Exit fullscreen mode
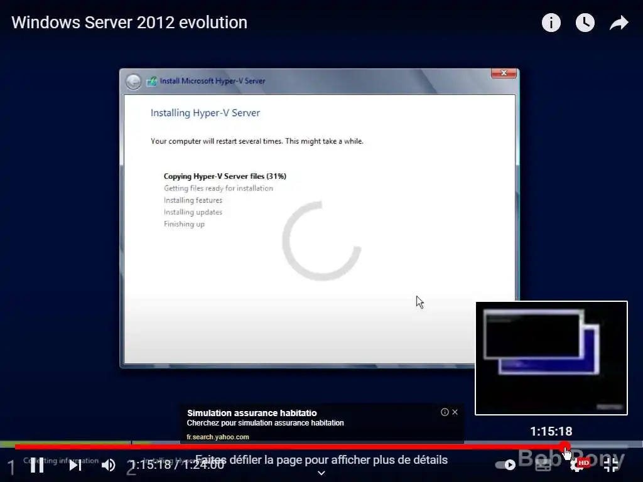The width and height of the screenshot is (643, 482). pyautogui.click(x=611, y=465)
